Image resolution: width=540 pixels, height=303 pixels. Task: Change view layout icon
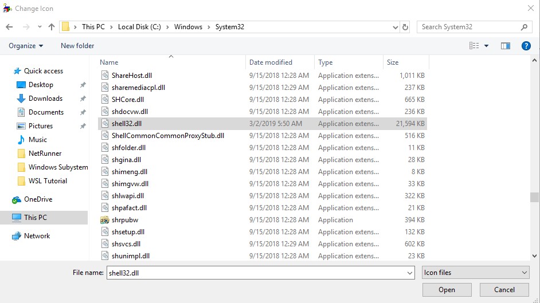(x=474, y=46)
